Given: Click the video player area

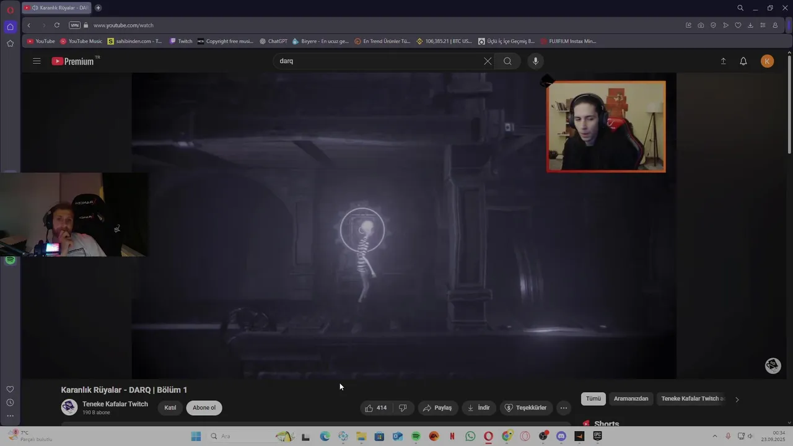Looking at the screenshot, I should (x=404, y=225).
